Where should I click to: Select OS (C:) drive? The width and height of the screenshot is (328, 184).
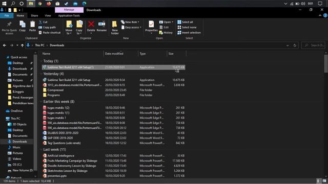(x=17, y=165)
